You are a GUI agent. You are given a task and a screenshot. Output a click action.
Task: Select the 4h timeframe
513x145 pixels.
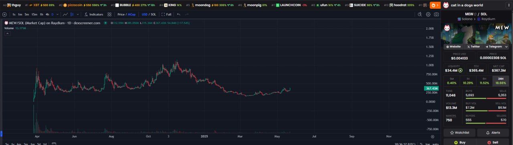pos(47,14)
